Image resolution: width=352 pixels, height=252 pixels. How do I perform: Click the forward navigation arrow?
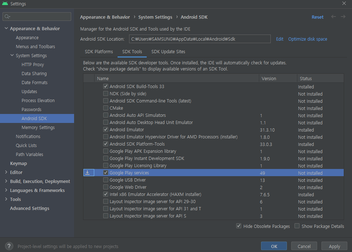point(343,17)
